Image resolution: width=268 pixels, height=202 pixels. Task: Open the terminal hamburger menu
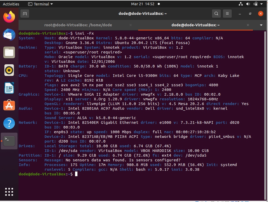click(x=227, y=14)
